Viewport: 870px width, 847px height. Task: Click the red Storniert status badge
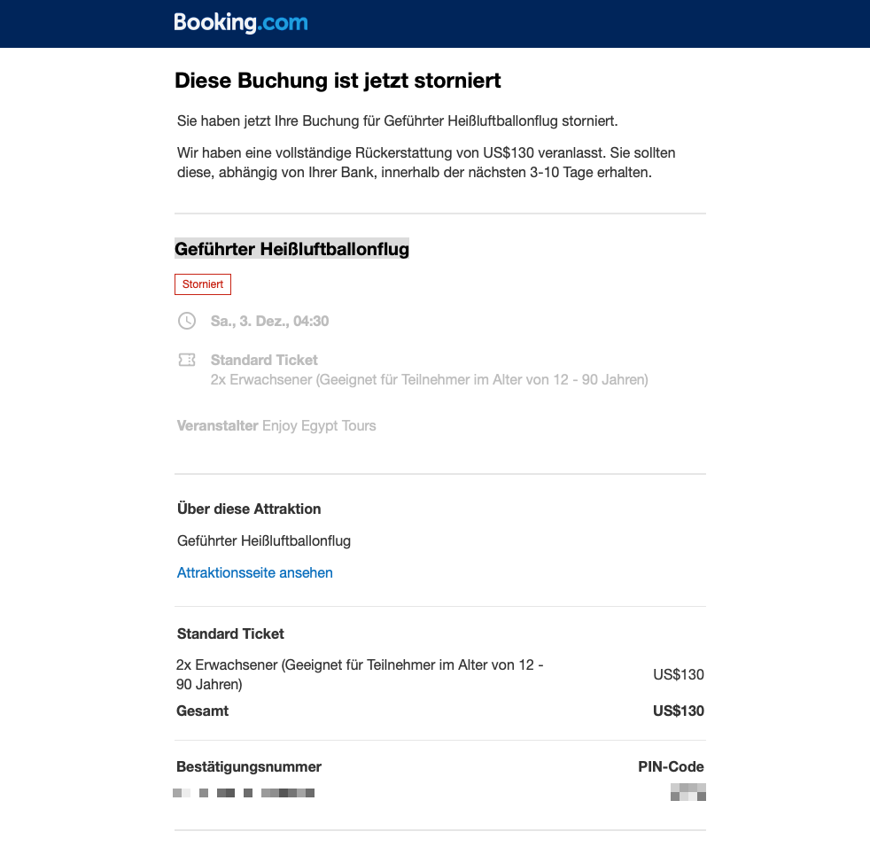203,284
